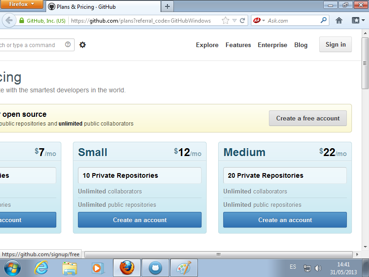Click the vertical scrollbar down arrow

365,247
